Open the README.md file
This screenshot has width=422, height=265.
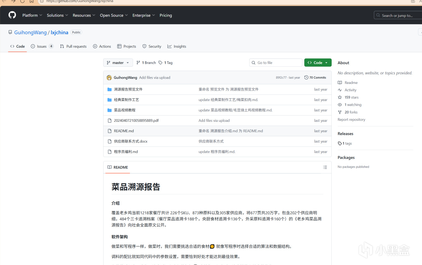124,131
